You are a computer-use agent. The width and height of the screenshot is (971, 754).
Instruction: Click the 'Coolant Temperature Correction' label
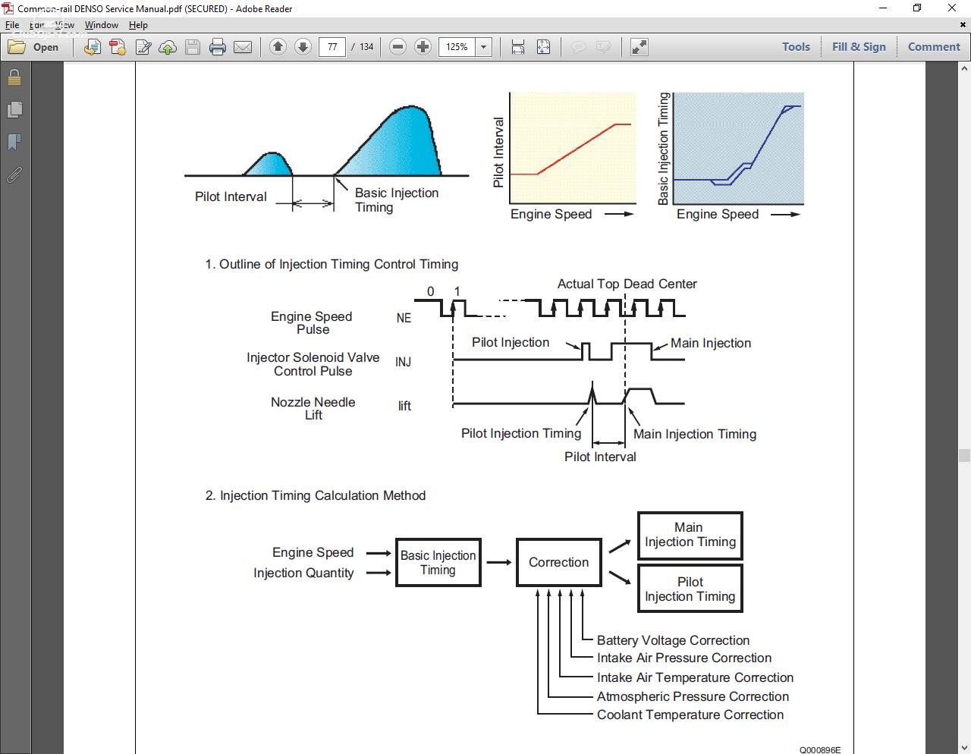click(690, 715)
